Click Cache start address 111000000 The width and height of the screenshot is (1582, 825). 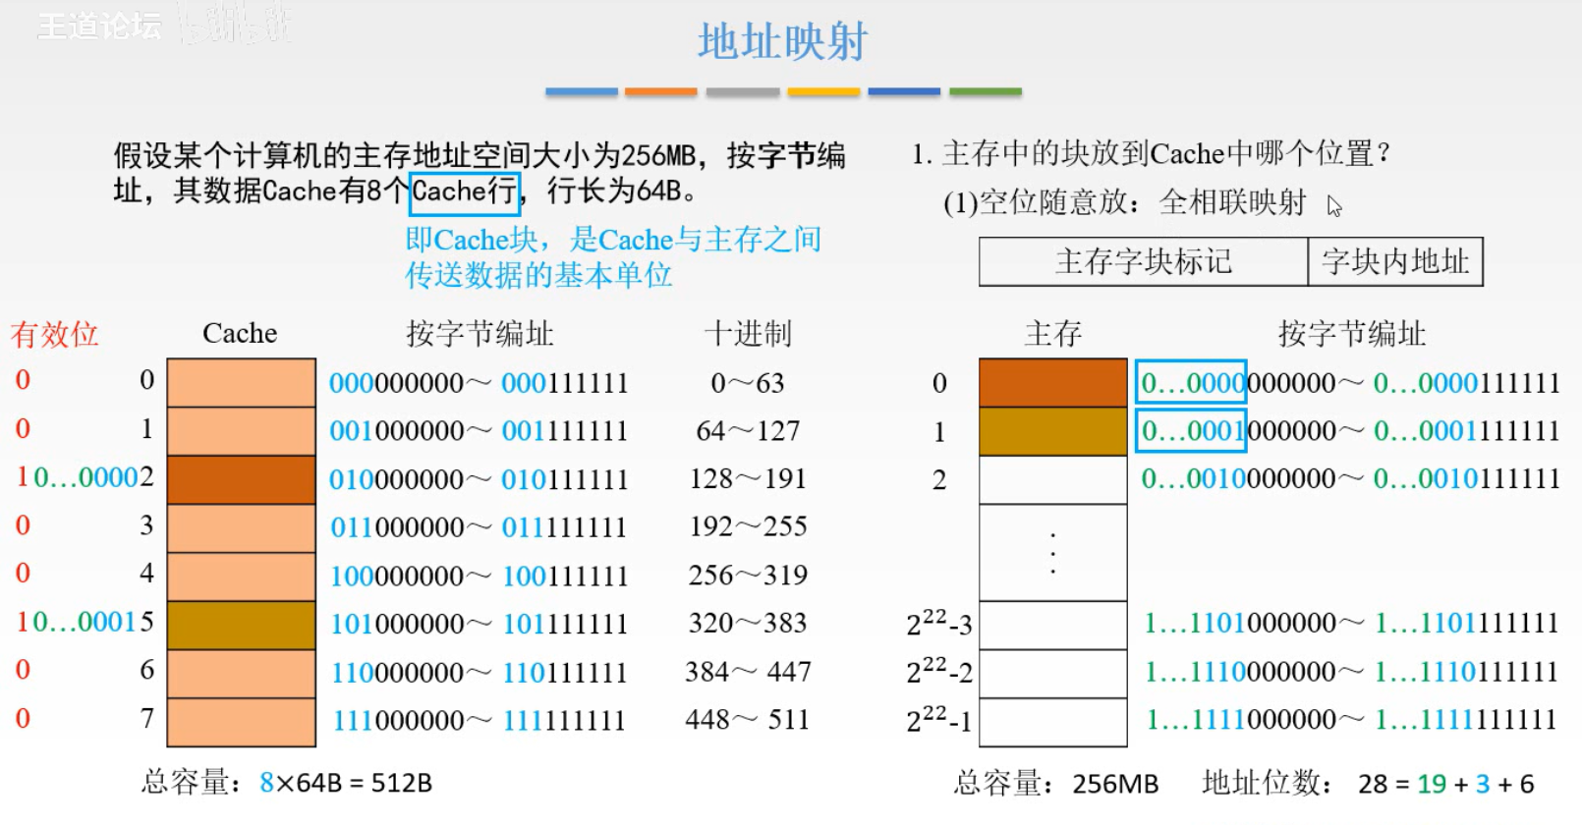pyautogui.click(x=398, y=721)
